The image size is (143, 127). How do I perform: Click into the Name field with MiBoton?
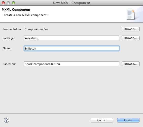(72, 49)
